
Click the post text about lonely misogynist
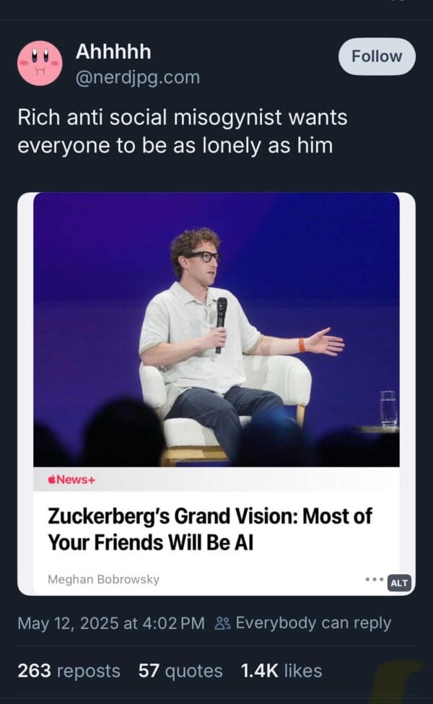click(x=182, y=131)
